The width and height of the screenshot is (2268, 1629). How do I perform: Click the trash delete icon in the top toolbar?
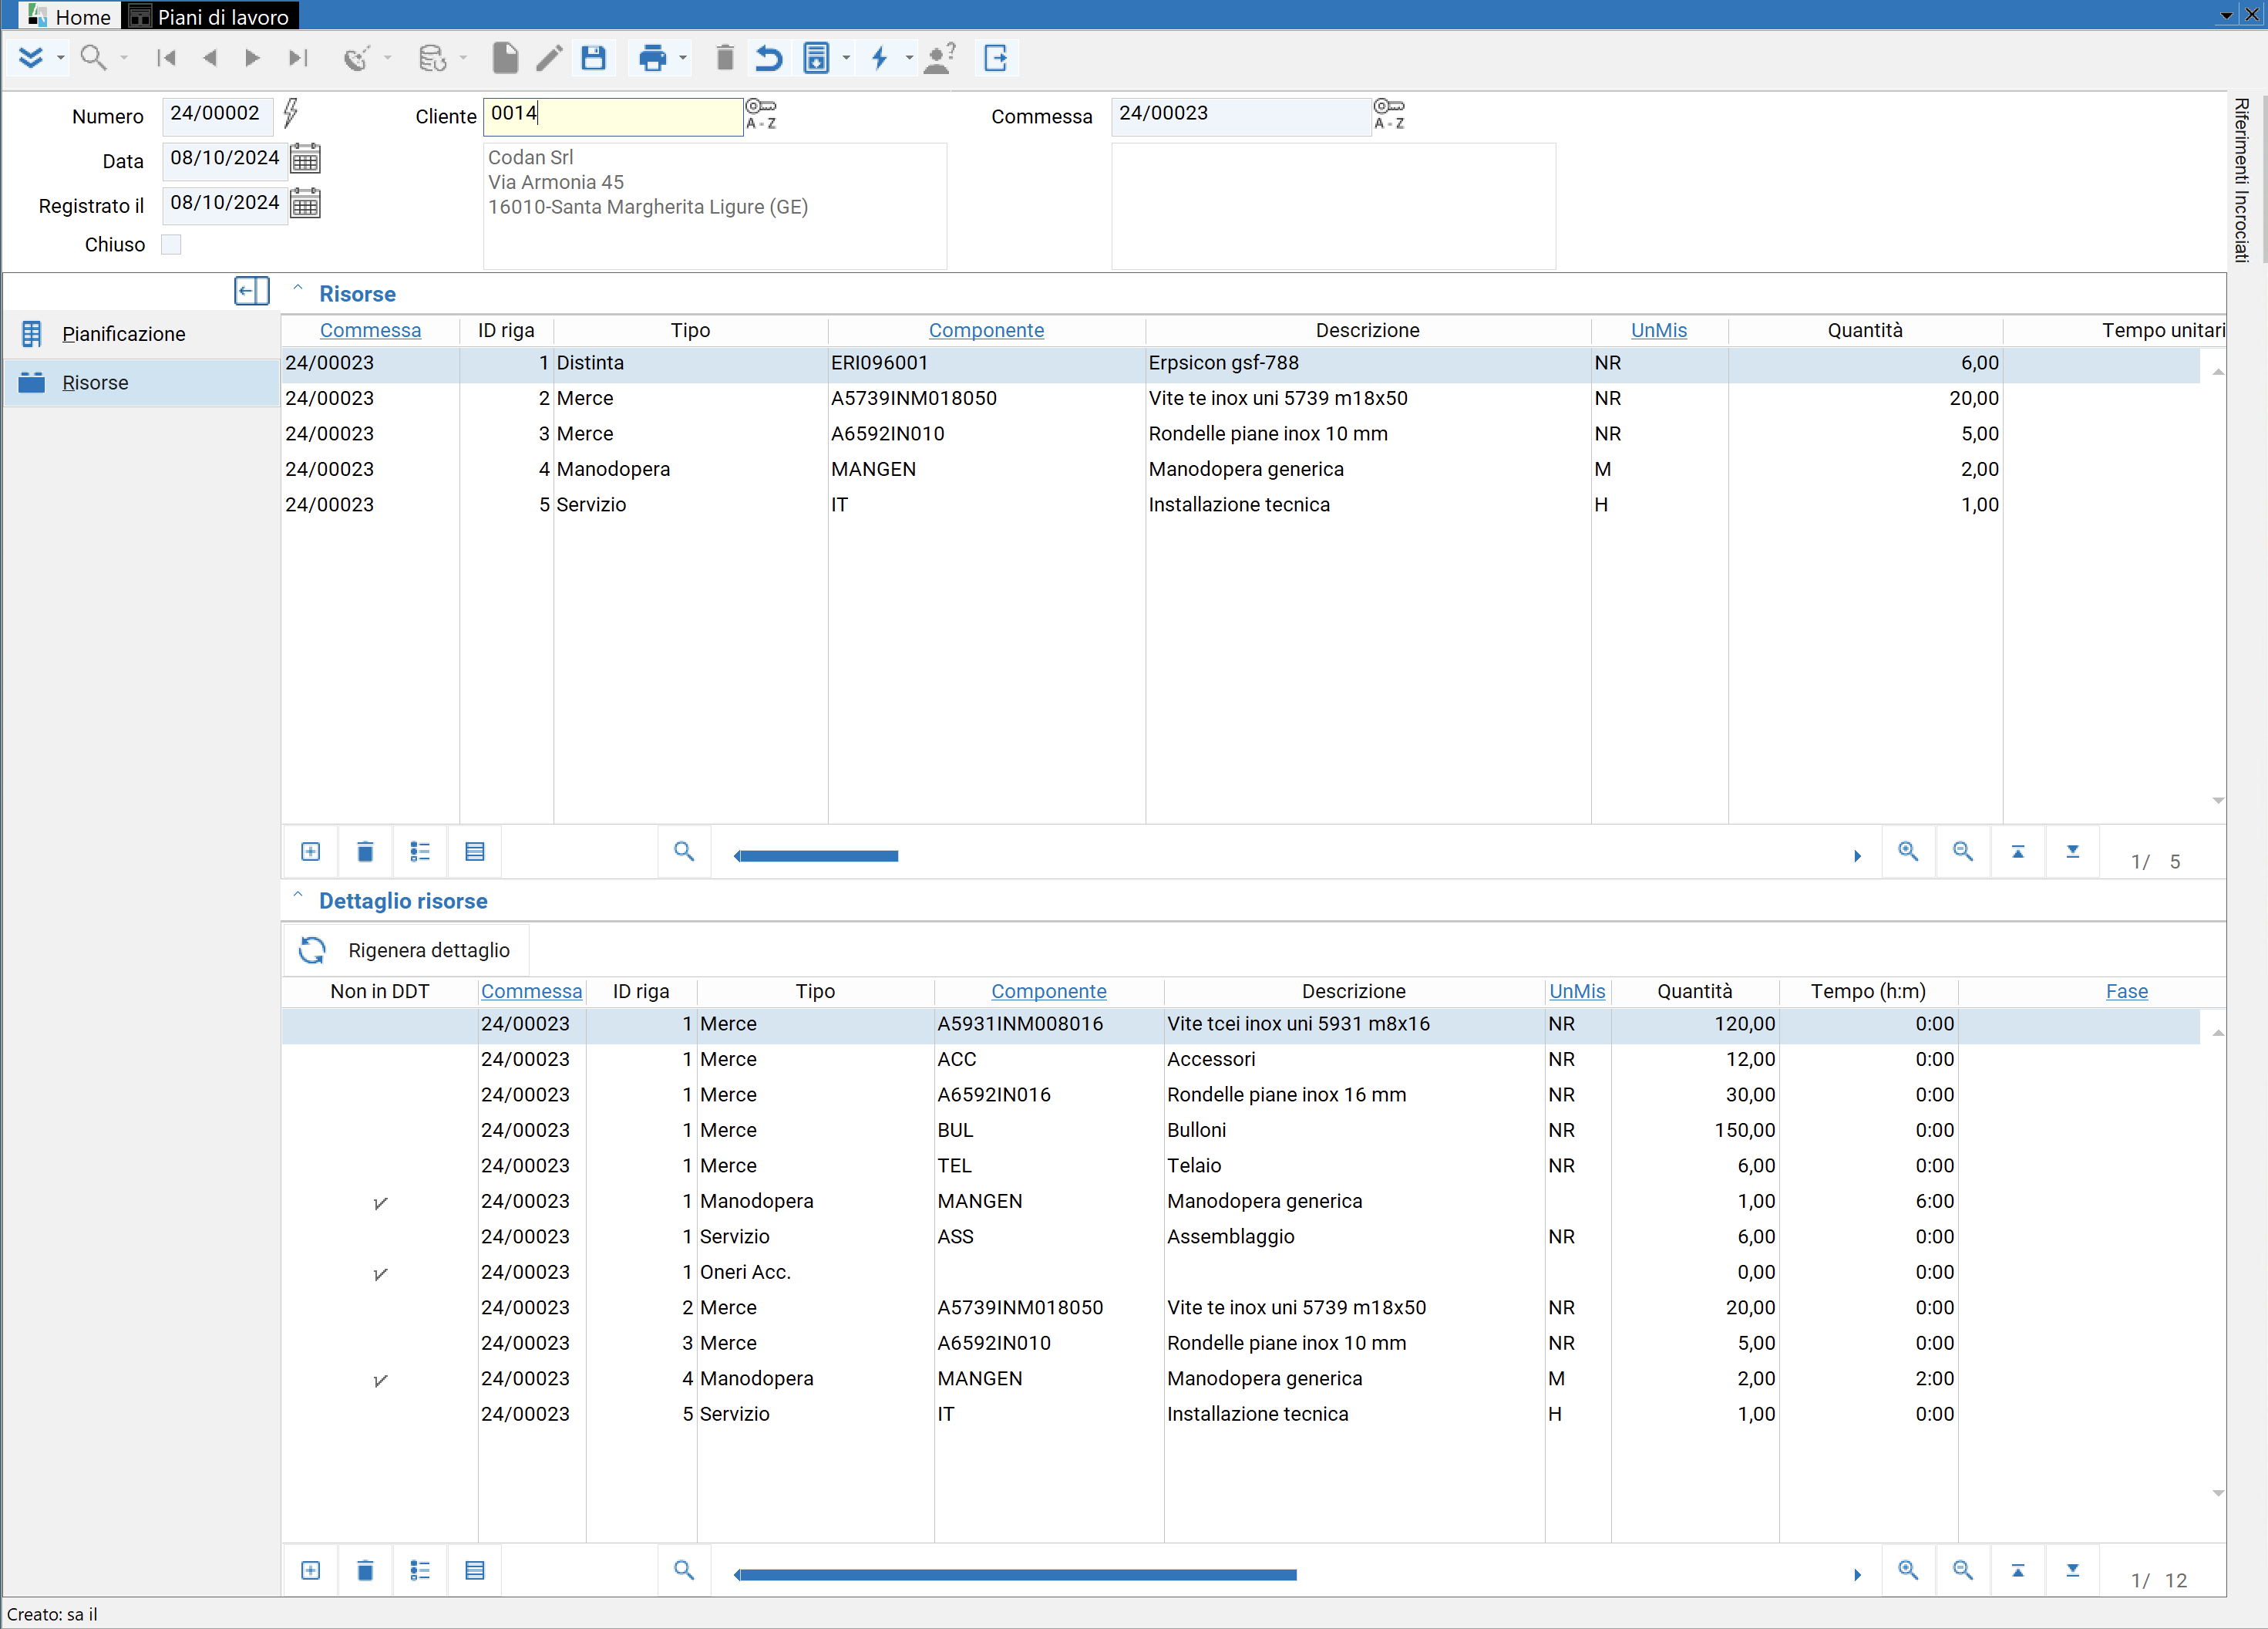(x=725, y=58)
